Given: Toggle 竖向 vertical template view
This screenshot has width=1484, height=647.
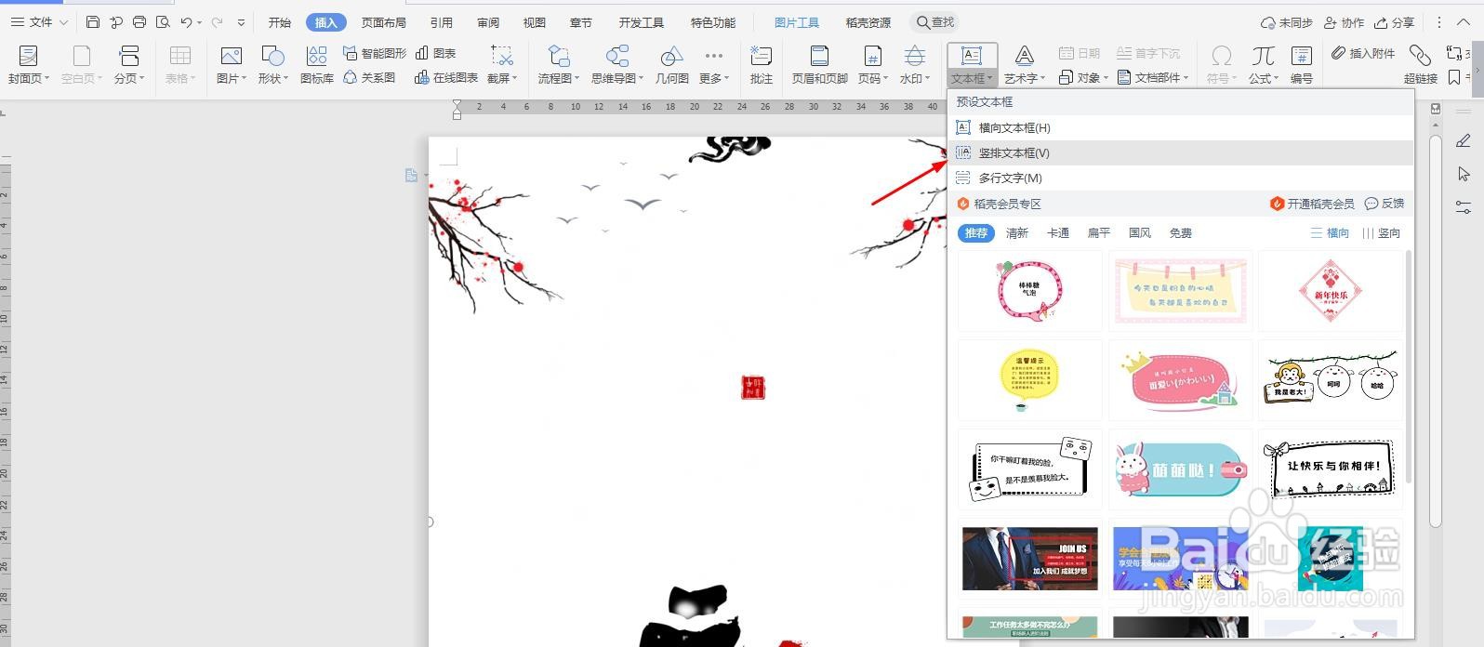Looking at the screenshot, I should coord(1381,233).
